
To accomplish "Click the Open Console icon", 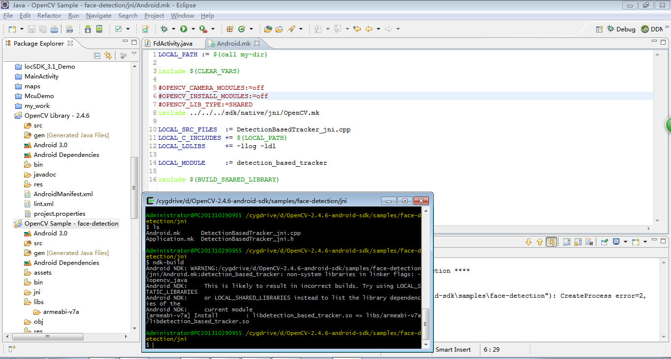I will click(x=636, y=242).
